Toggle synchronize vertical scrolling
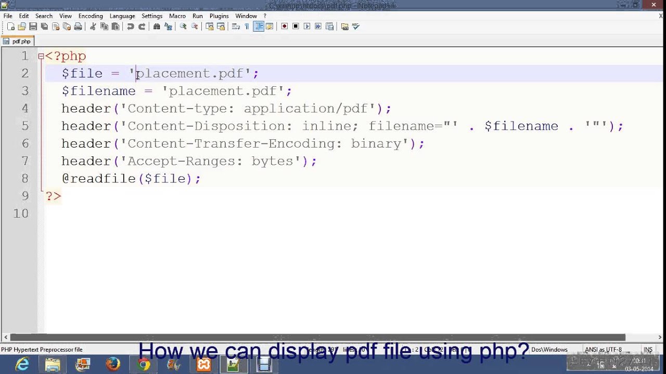Screen dimensions: 666x374 tap(210, 26)
